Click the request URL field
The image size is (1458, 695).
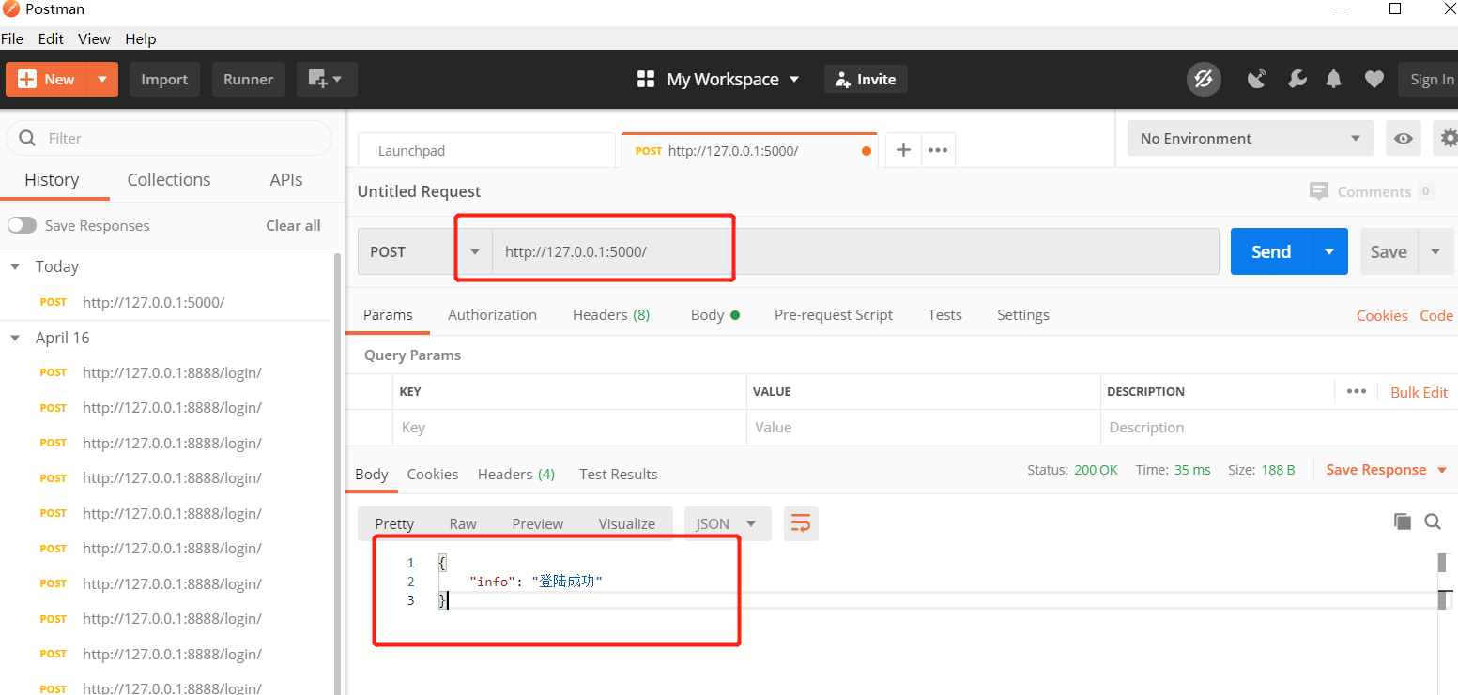pyautogui.click(x=855, y=251)
